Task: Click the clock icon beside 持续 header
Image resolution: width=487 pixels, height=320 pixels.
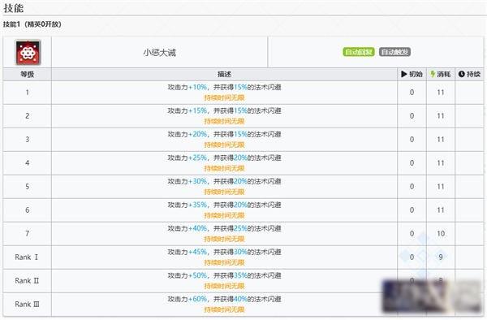Action: (462, 74)
